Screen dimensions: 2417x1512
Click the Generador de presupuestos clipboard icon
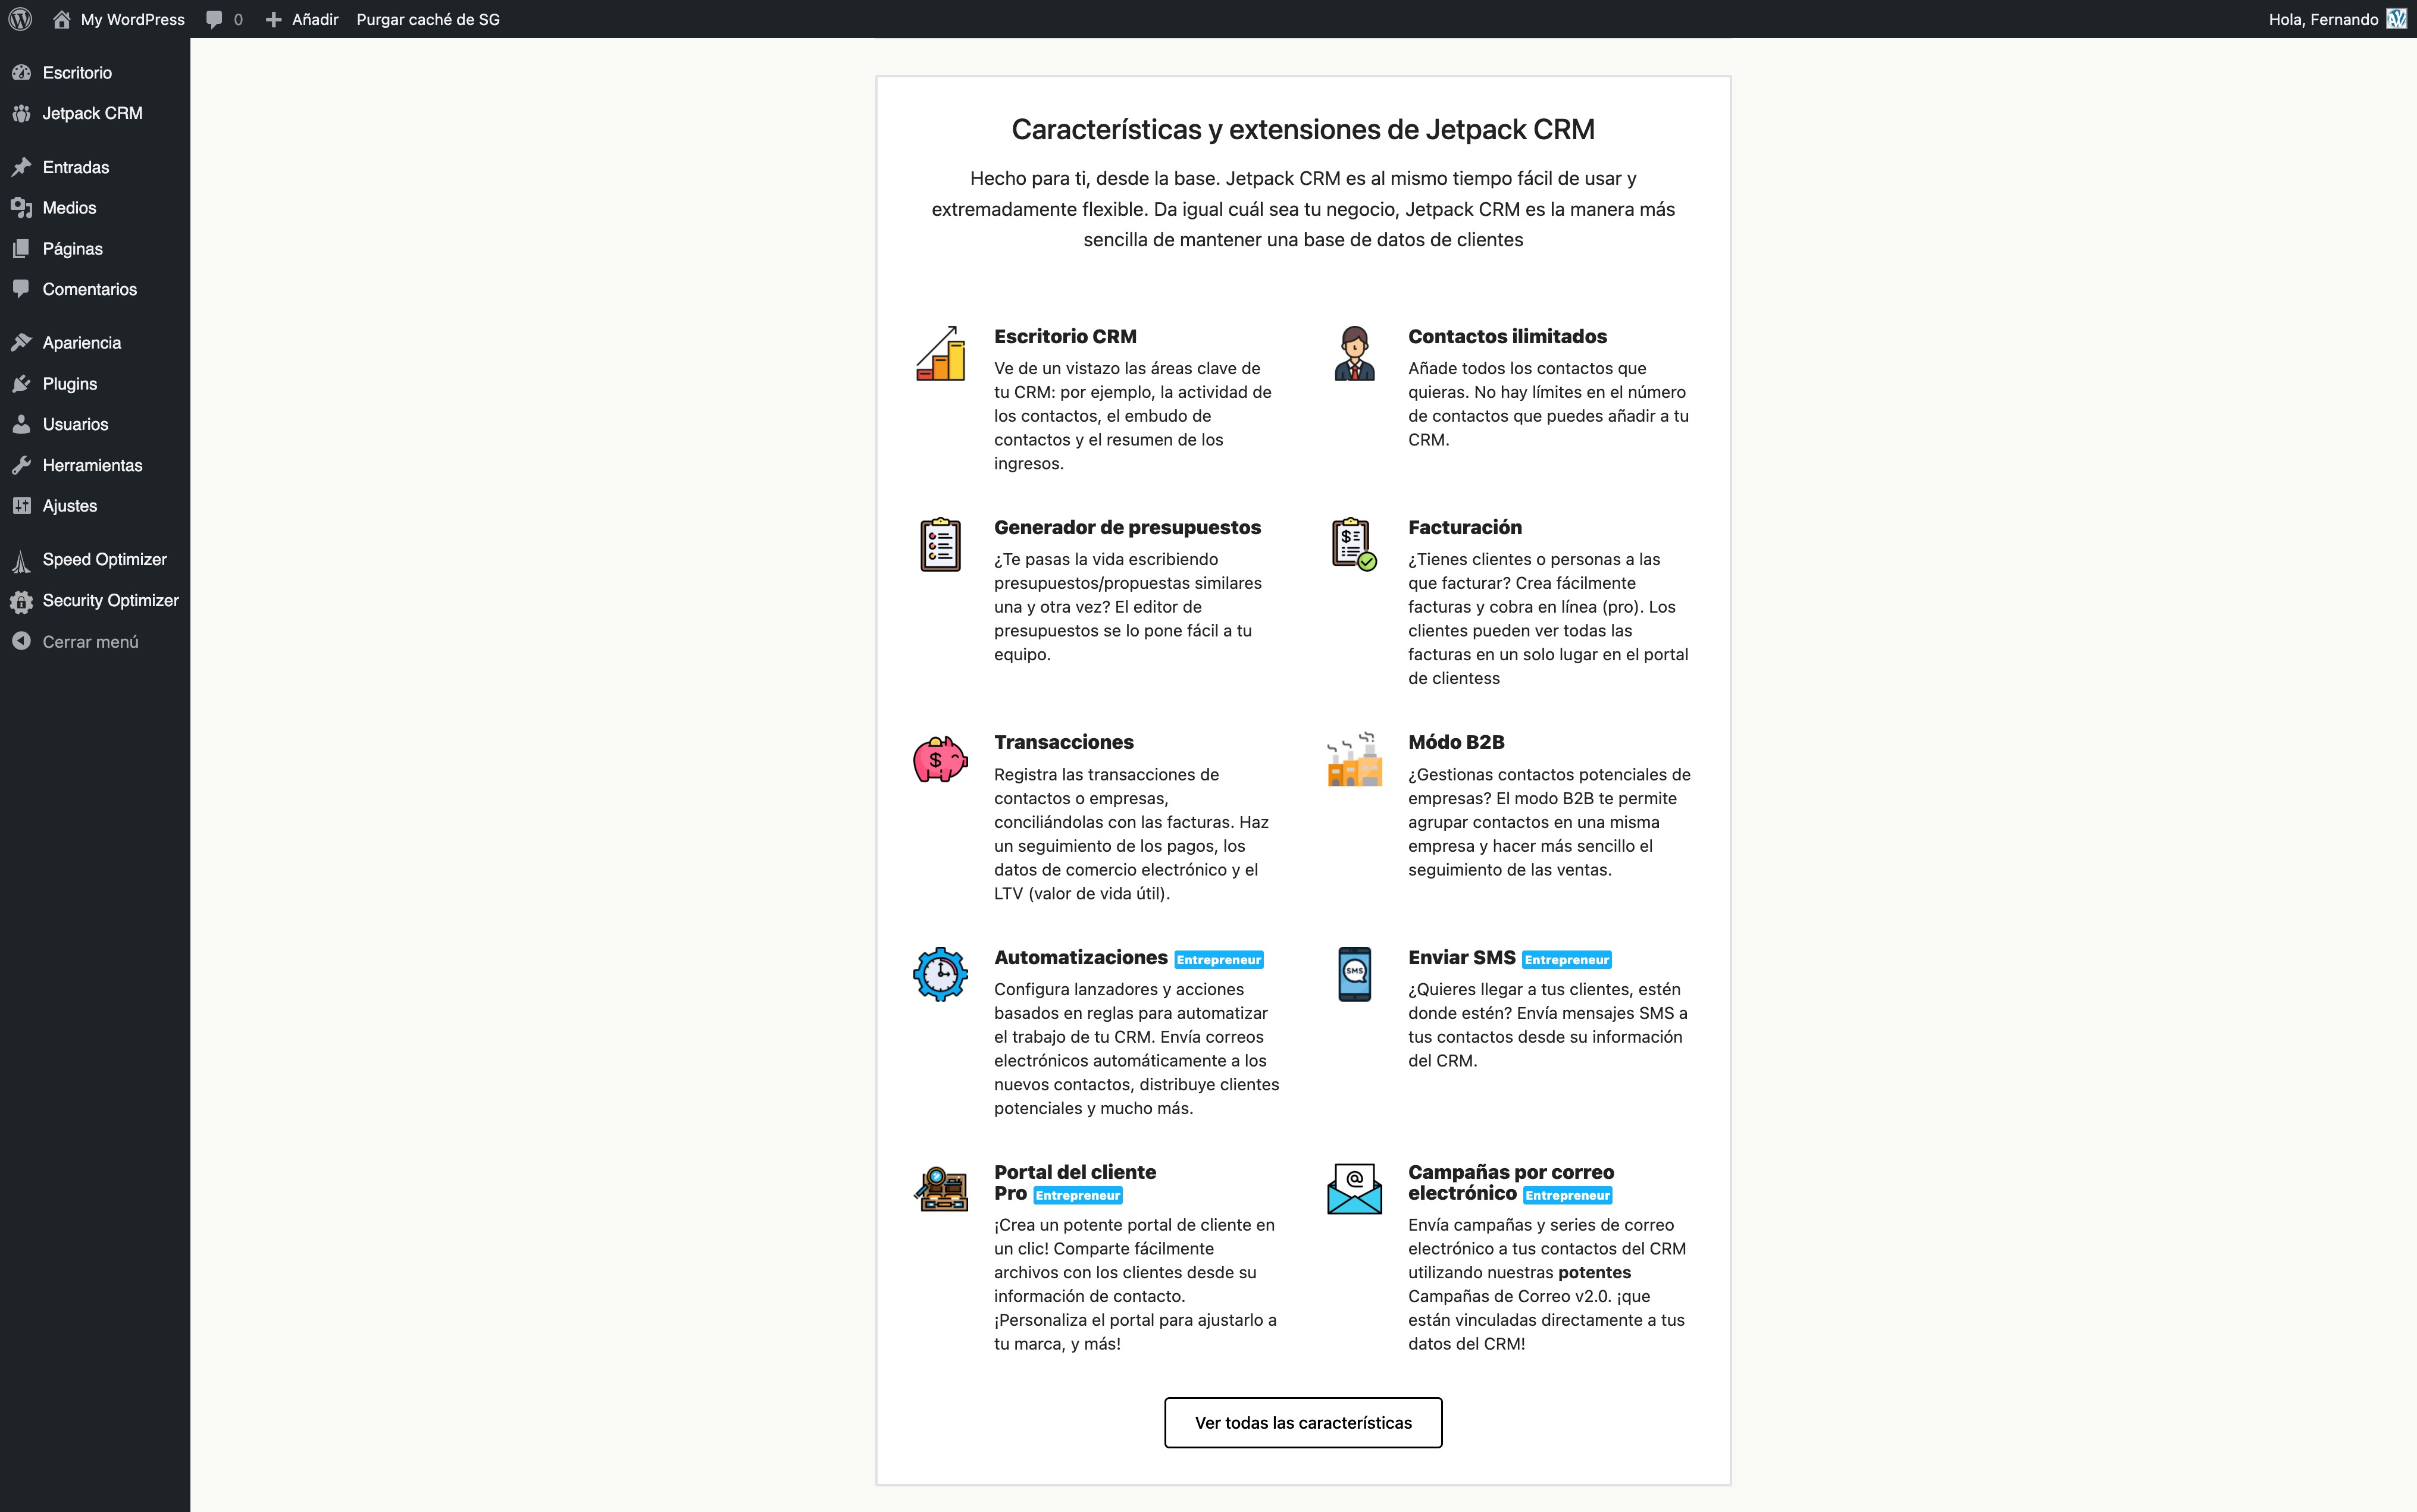[940, 544]
